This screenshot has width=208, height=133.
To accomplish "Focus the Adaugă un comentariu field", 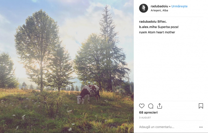I will click(168, 127).
